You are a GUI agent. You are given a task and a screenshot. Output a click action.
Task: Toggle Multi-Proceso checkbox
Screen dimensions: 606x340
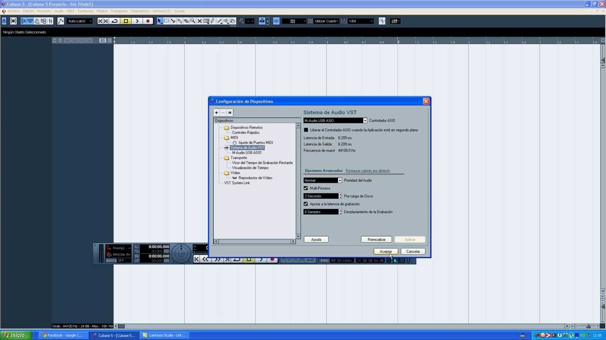(306, 188)
